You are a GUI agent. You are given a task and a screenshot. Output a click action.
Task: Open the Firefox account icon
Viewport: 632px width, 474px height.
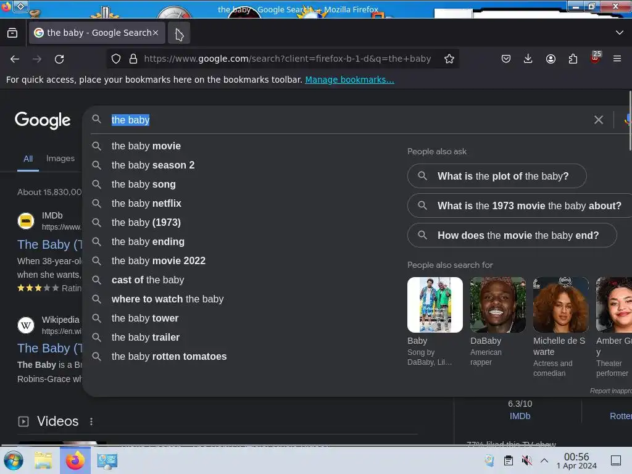click(551, 59)
